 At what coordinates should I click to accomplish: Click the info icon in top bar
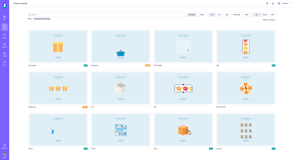point(267,3)
